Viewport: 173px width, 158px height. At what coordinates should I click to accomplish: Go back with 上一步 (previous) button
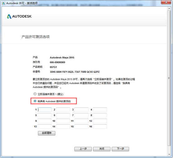pyautogui.click(x=83, y=149)
